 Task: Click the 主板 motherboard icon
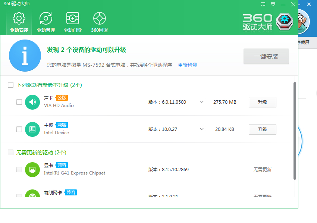click(x=32, y=129)
